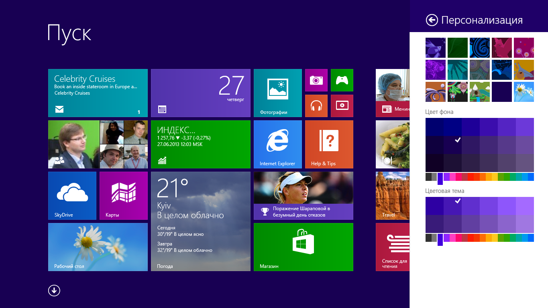This screenshot has height=308, width=548.
Task: Open the Travel tile
Action: click(393, 196)
